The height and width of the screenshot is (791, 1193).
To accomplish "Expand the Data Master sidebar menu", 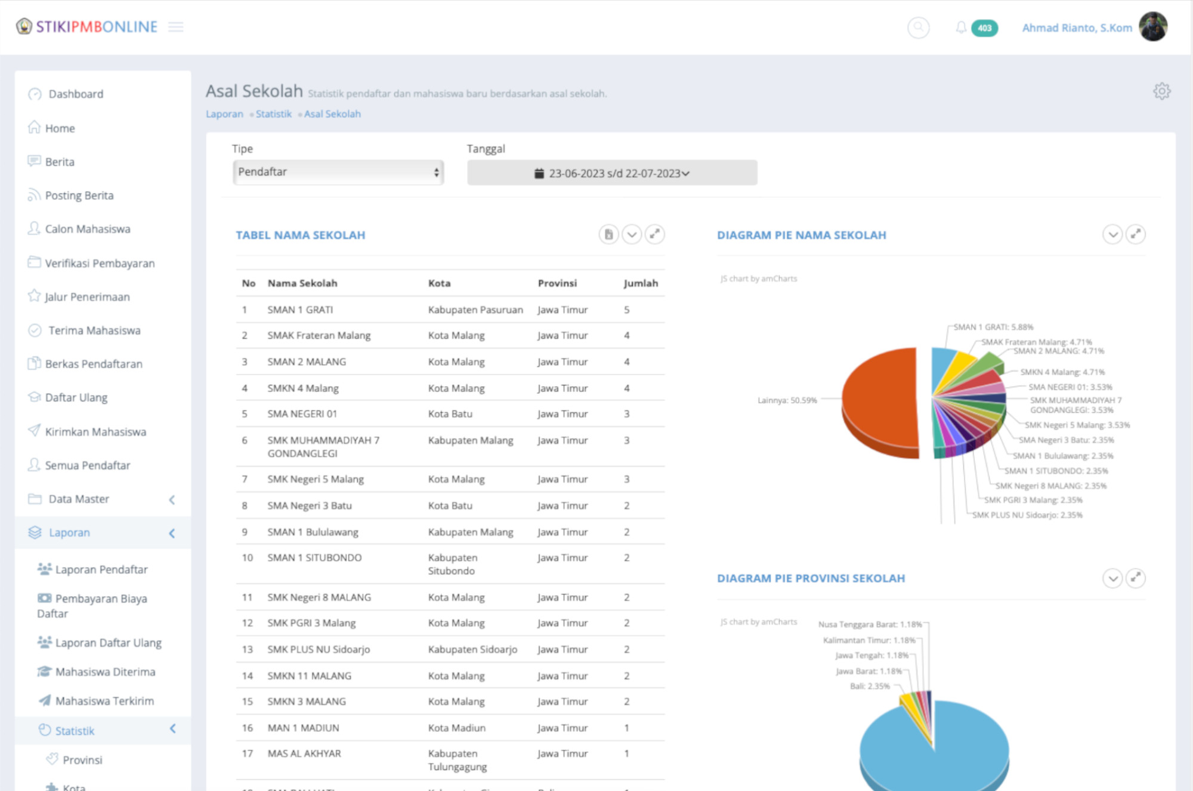I will pyautogui.click(x=79, y=499).
